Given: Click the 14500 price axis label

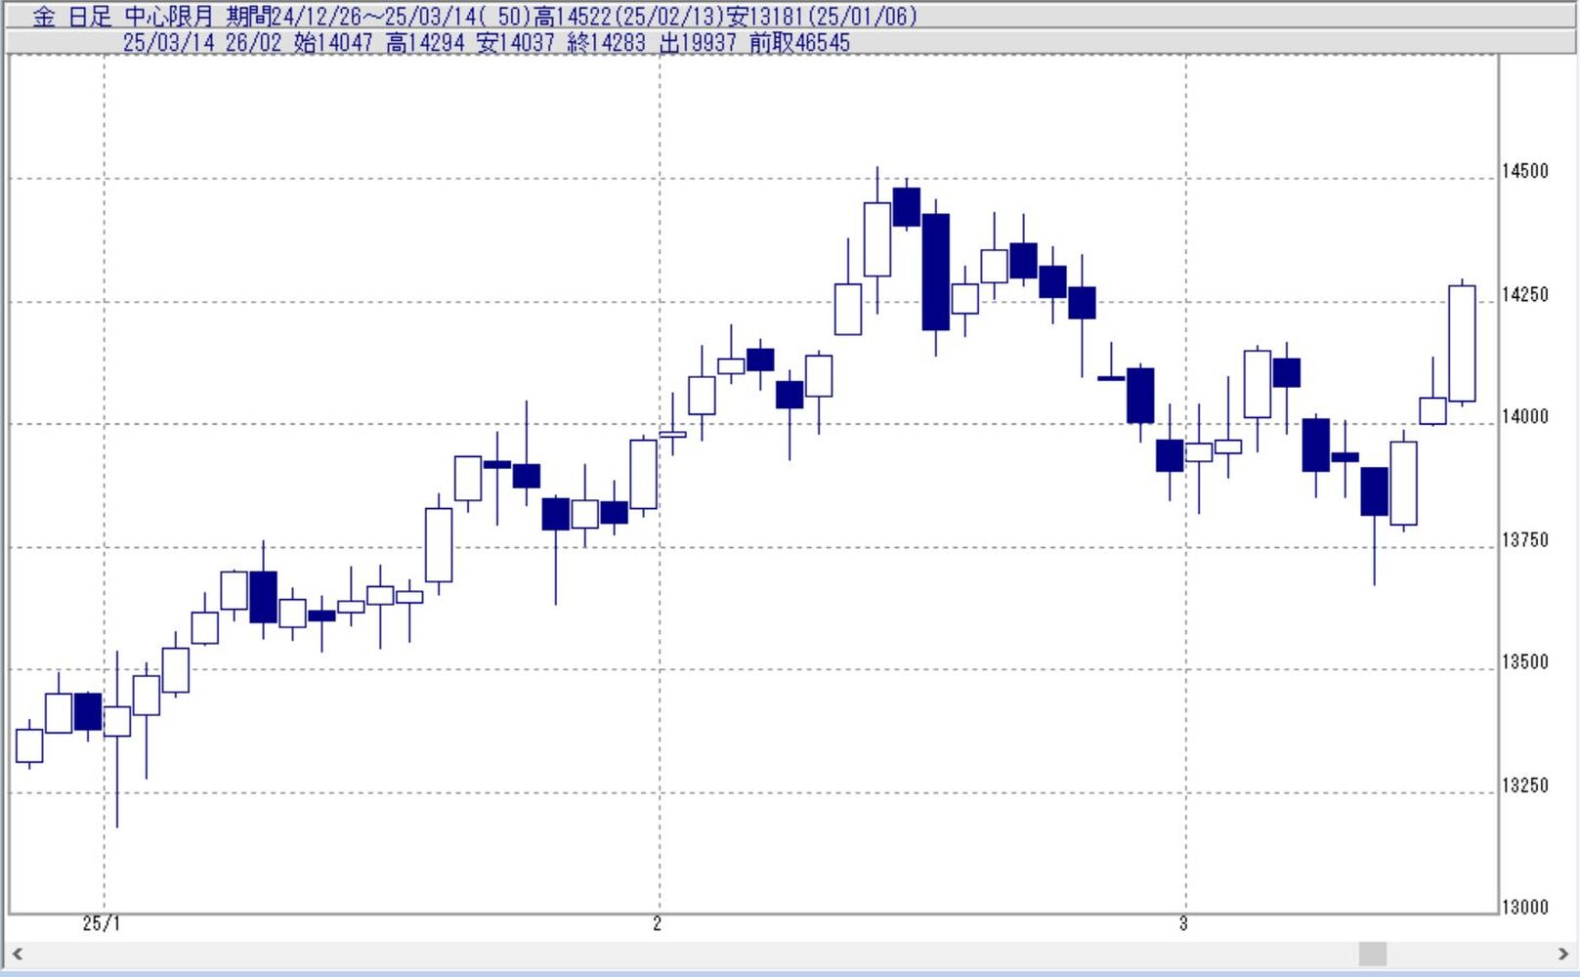Looking at the screenshot, I should tap(1525, 172).
